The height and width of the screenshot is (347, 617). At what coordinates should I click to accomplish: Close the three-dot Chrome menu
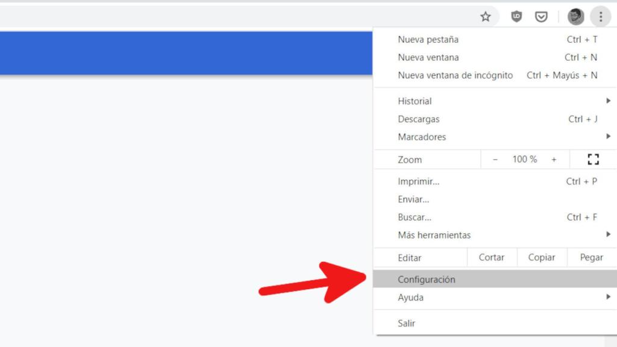601,16
